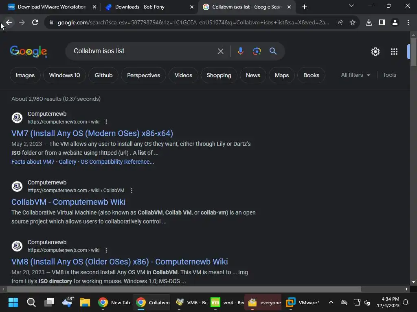Click the browser forward arrow
The width and height of the screenshot is (417, 312).
coord(22,23)
